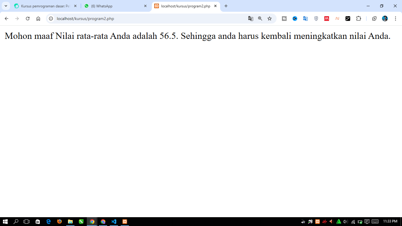Open the Google Translate extension

pyautogui.click(x=305, y=19)
